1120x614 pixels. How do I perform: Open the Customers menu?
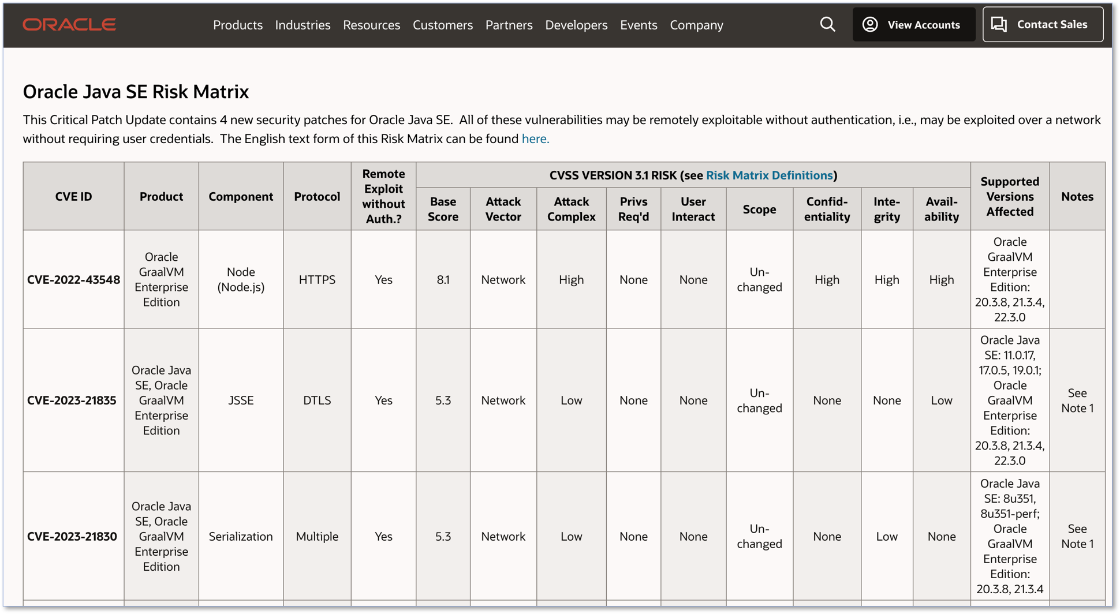tap(443, 25)
